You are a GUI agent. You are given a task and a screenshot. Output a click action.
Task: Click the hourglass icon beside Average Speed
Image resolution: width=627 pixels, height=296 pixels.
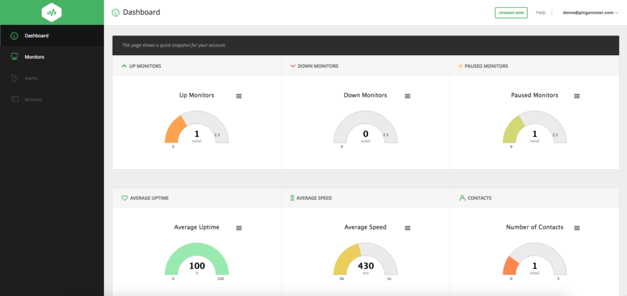(x=292, y=199)
